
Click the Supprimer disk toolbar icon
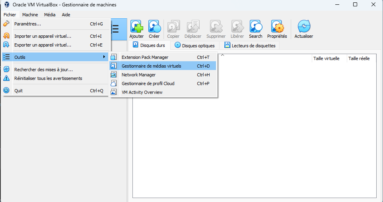coord(216,26)
